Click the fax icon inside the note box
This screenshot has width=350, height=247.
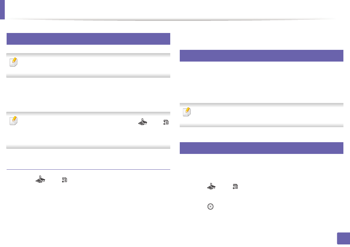tap(143, 122)
